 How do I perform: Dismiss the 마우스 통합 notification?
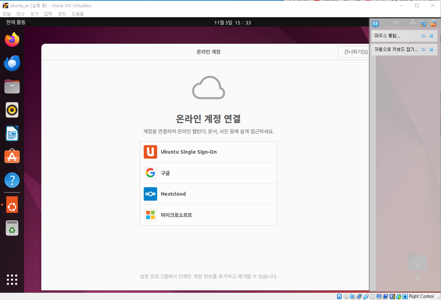(431, 36)
